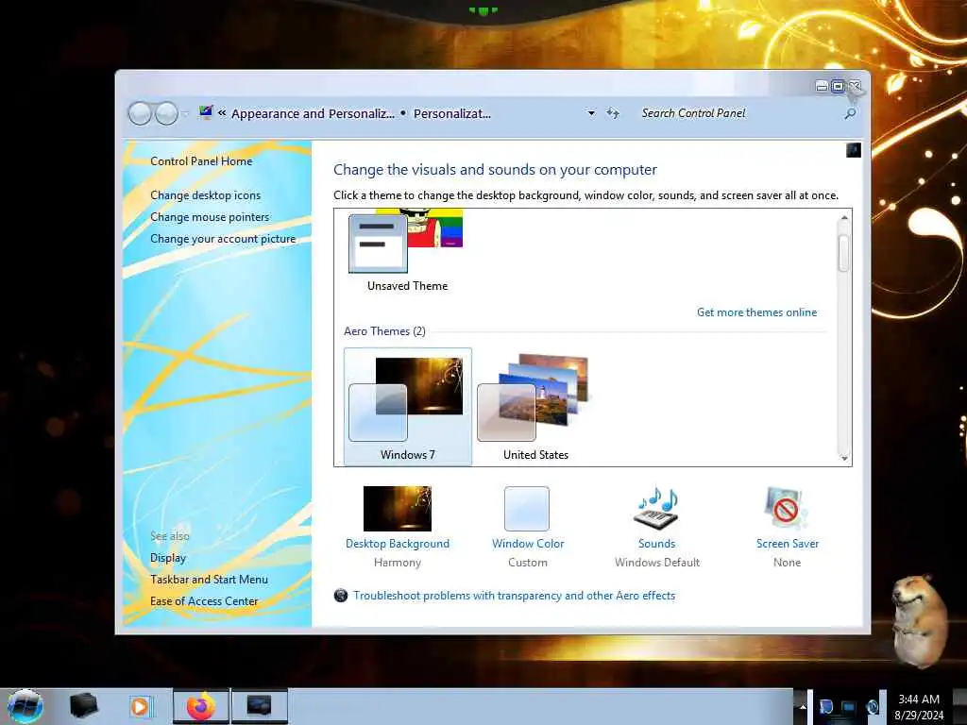Open Change mouse pointers
The height and width of the screenshot is (725, 967).
coord(210,217)
